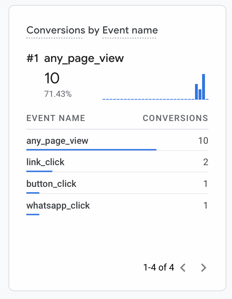Click the blue progress bar under any_page_view

pos(91,150)
